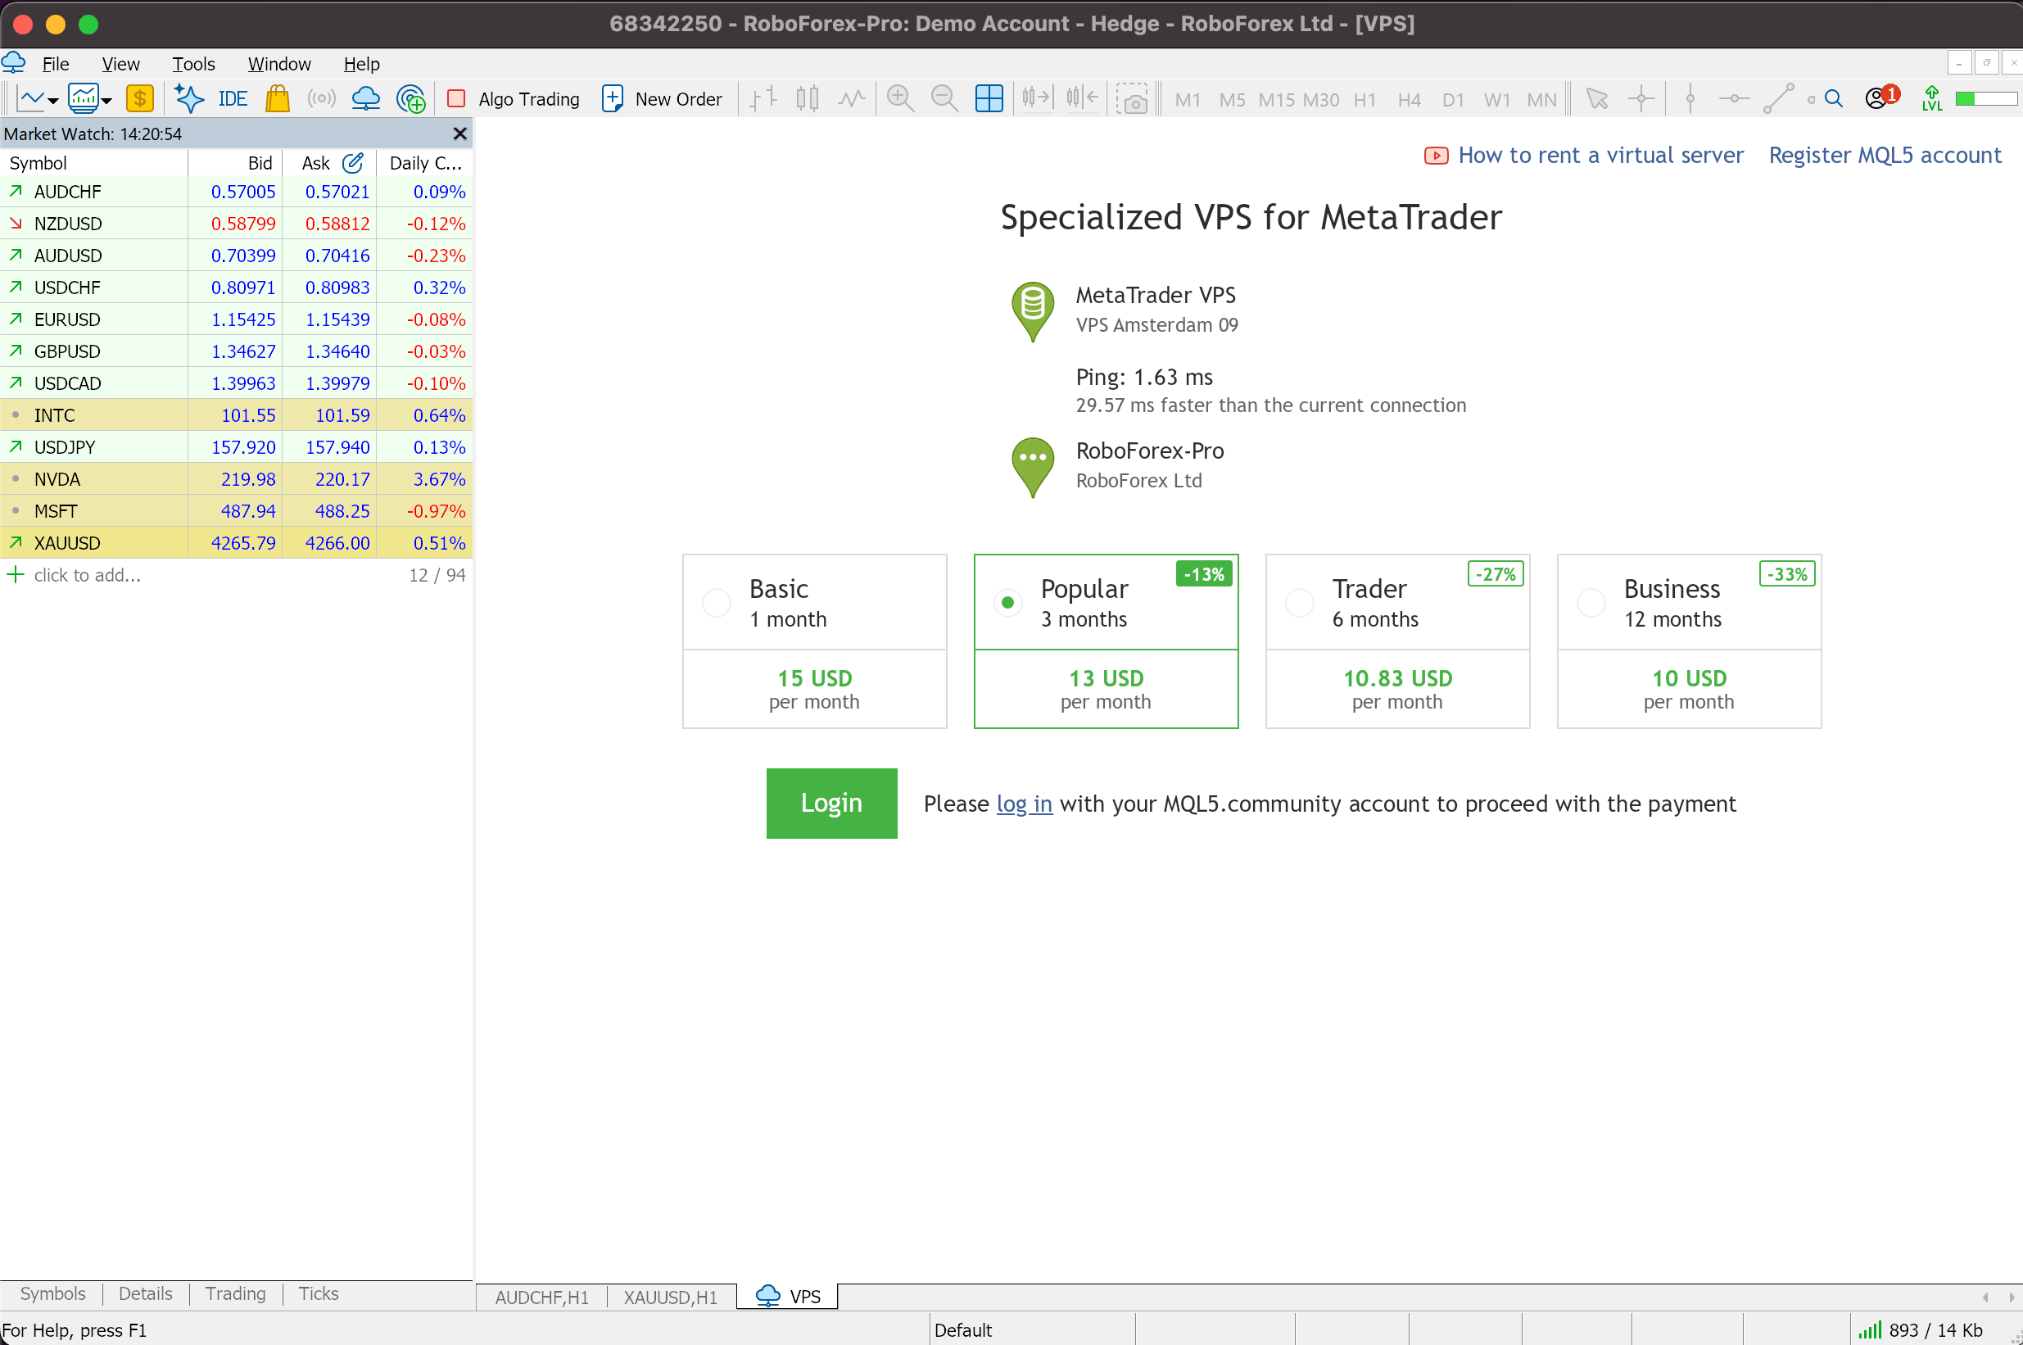Click the green Login button
The width and height of the screenshot is (2023, 1345).
coord(832,804)
